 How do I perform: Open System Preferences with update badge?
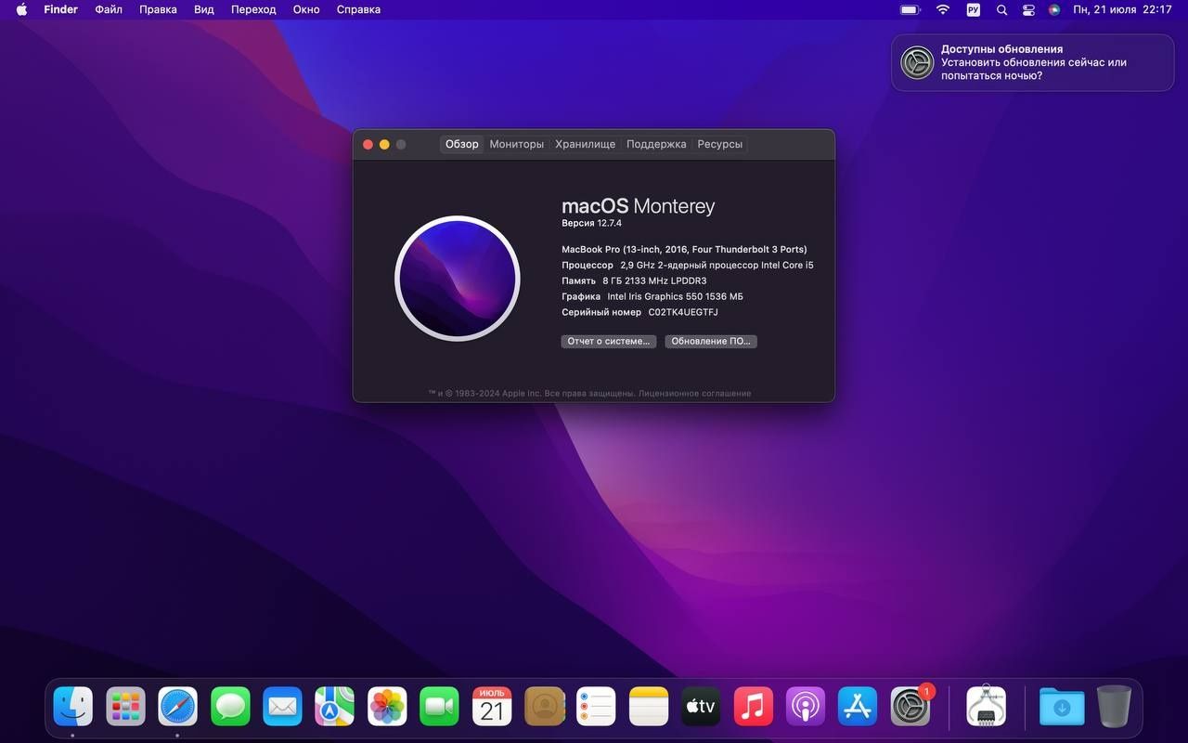click(910, 707)
